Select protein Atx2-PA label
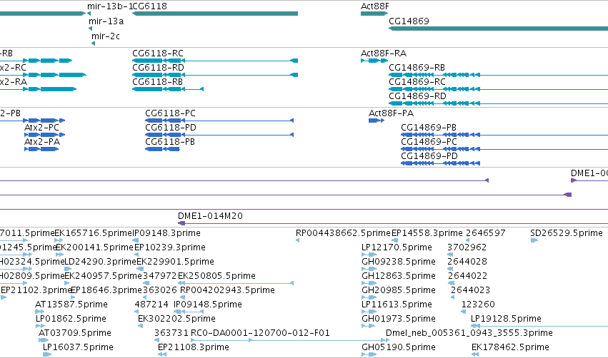This screenshot has width=608, height=358. click(x=42, y=142)
